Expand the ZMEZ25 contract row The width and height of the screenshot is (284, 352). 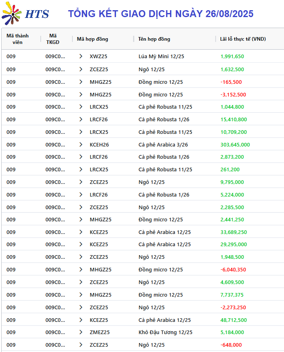81,332
